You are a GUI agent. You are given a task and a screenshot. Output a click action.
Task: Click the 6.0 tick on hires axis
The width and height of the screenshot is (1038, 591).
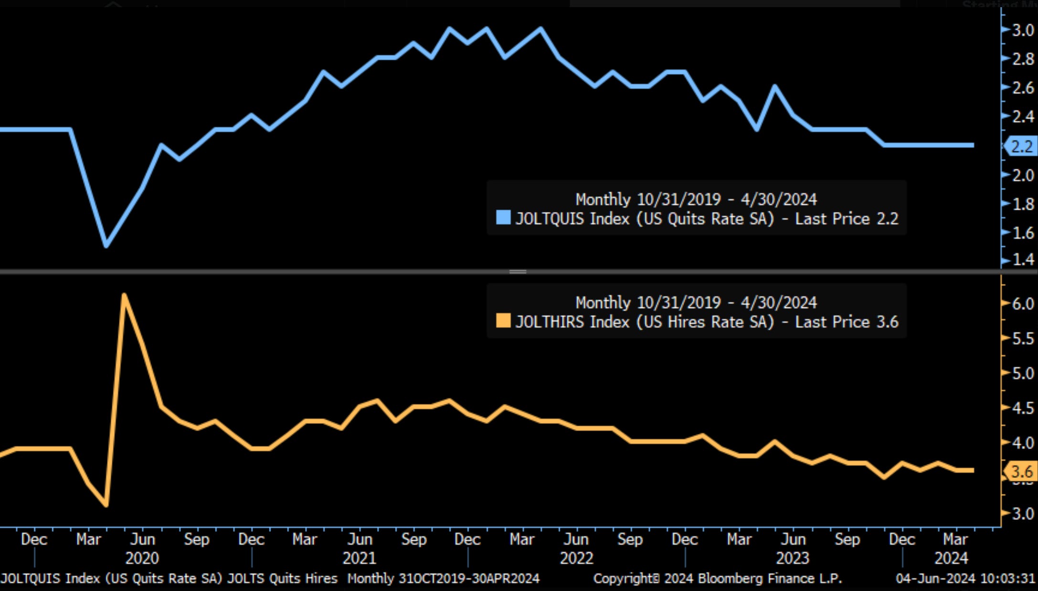pos(1023,304)
